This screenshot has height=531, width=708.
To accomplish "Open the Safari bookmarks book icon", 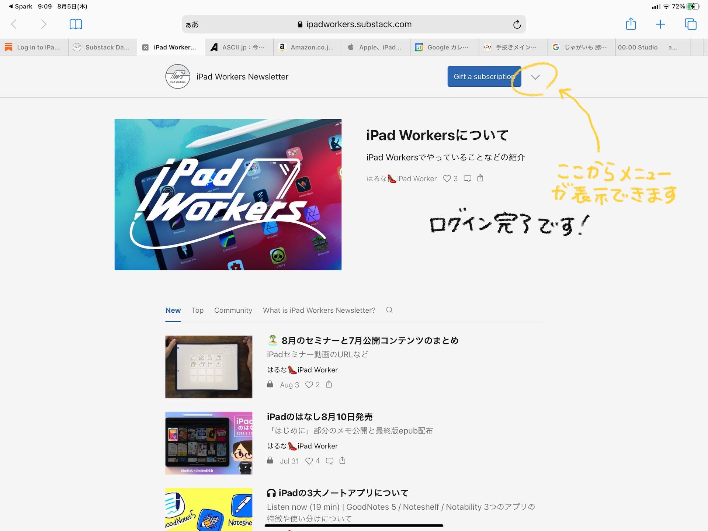I will point(76,24).
